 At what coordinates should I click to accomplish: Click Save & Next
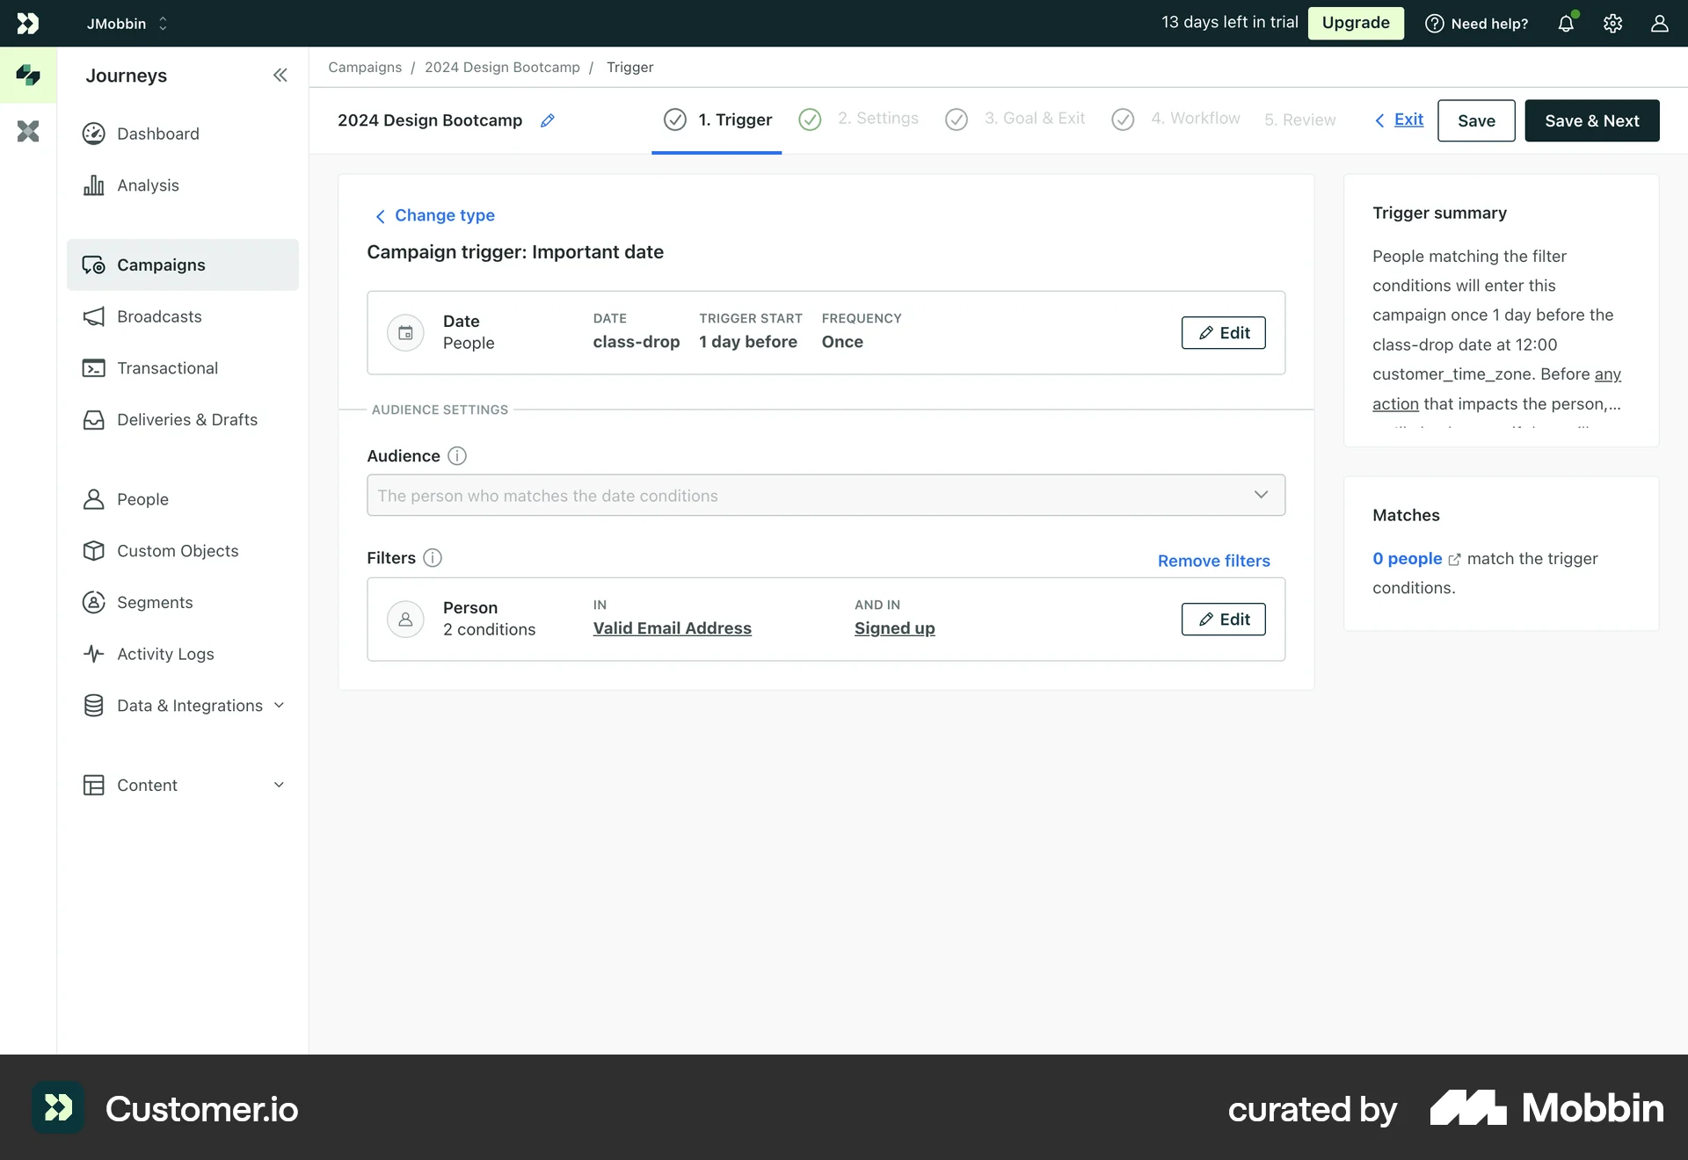point(1592,120)
